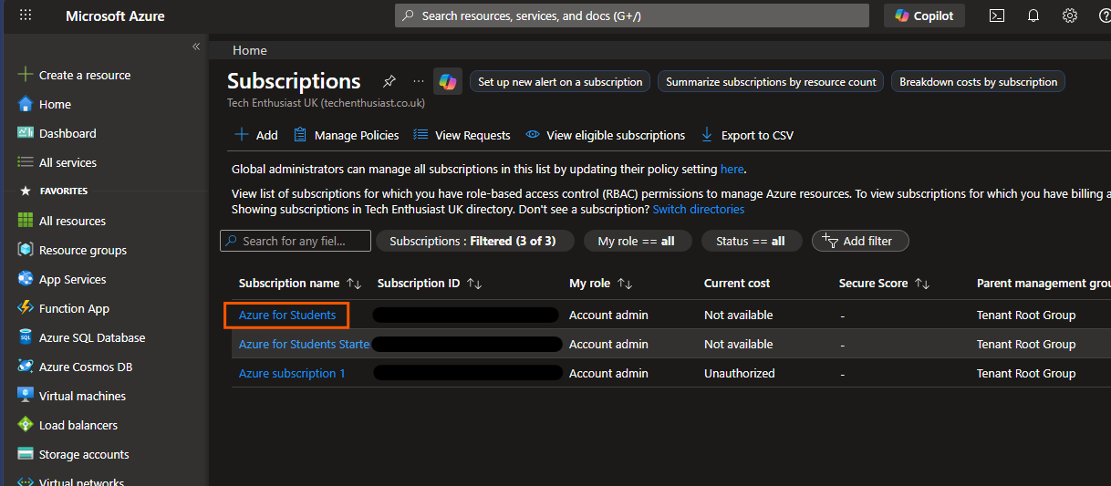The image size is (1111, 486).
Task: Open the Azure for Students subscription
Action: click(x=287, y=315)
